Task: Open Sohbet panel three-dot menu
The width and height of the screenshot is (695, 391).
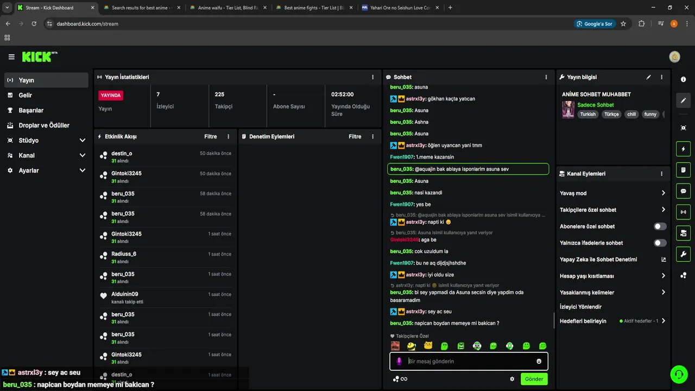Action: (x=546, y=77)
